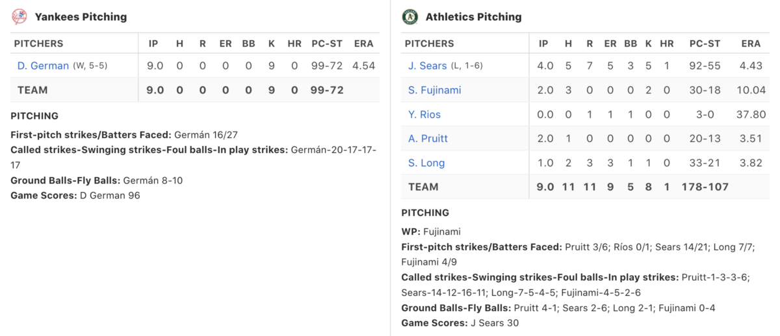The height and width of the screenshot is (336, 780).
Task: Click the Yankees Pitching heading
Action: click(x=81, y=17)
